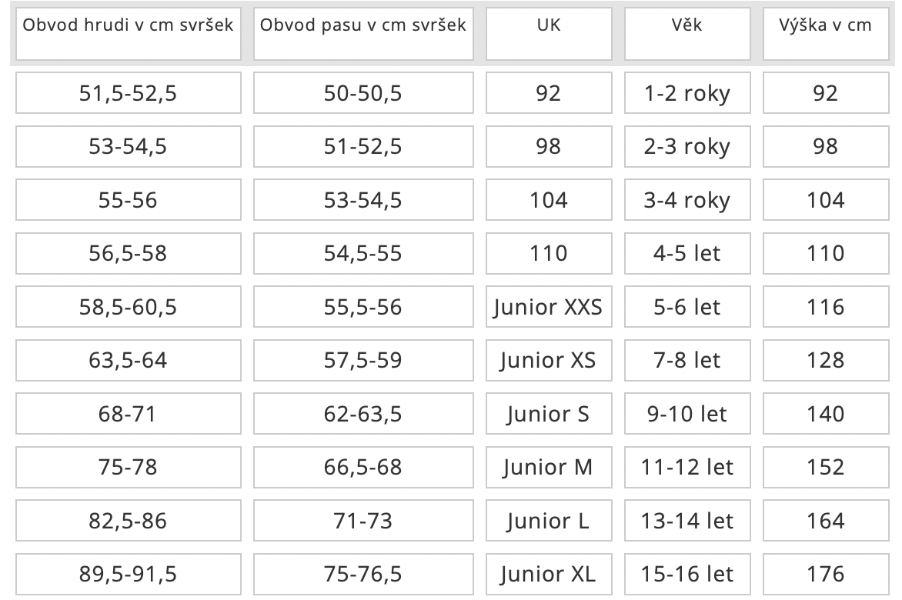Click the 'Obvod hrudi v cm svršek' header
This screenshot has width=902, height=600.
pyautogui.click(x=129, y=33)
